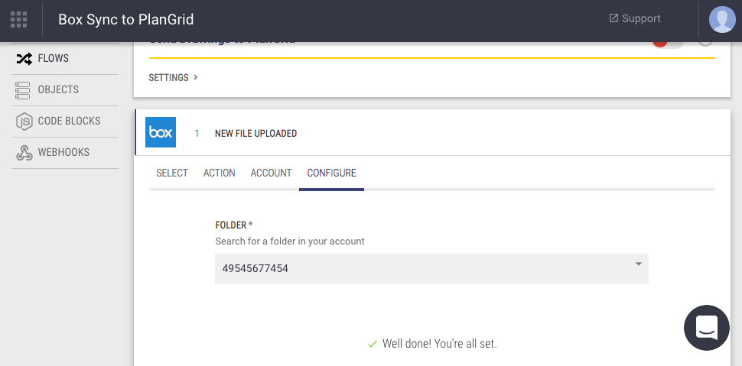Click the New File Uploaded step header

255,134
